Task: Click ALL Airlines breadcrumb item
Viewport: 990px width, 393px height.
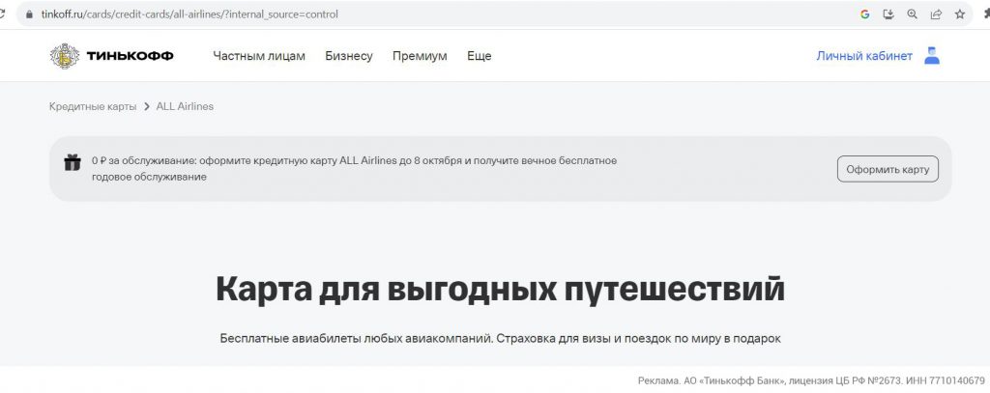Action: click(185, 106)
